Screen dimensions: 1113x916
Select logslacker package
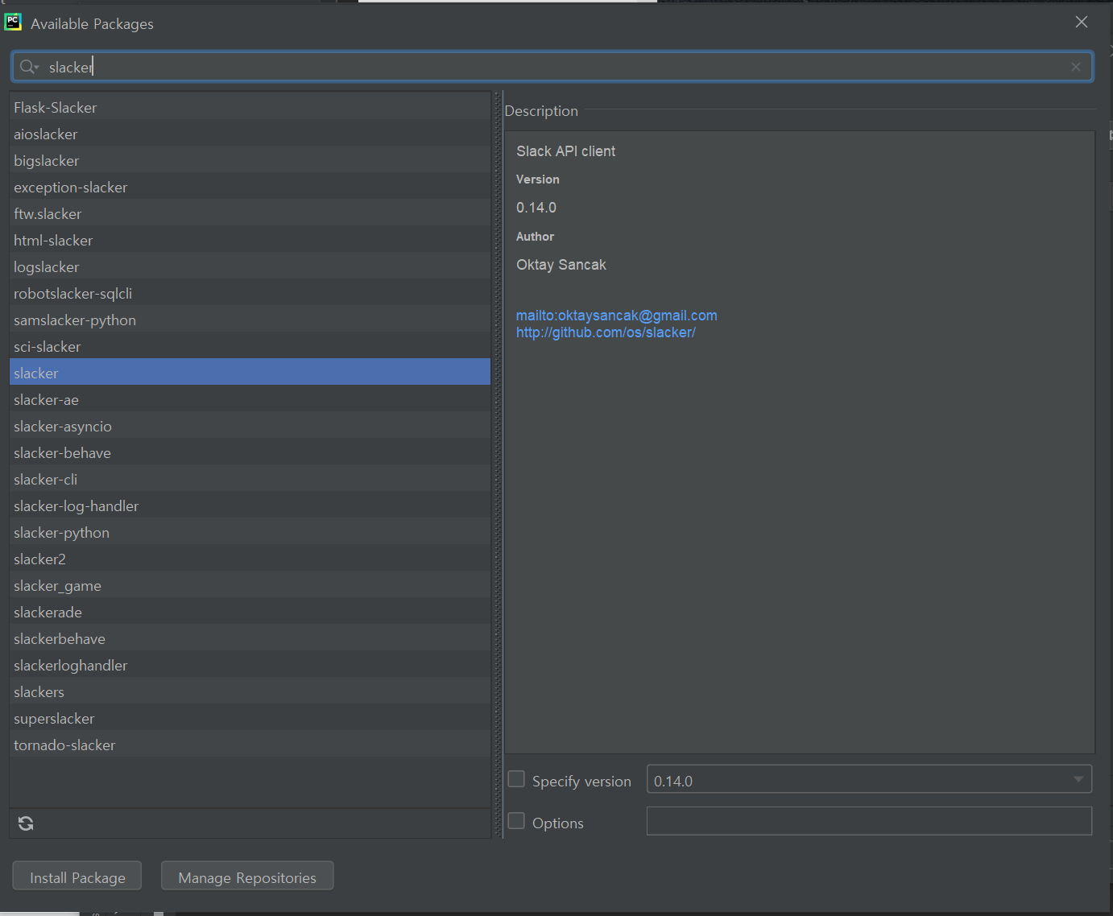pyautogui.click(x=250, y=266)
